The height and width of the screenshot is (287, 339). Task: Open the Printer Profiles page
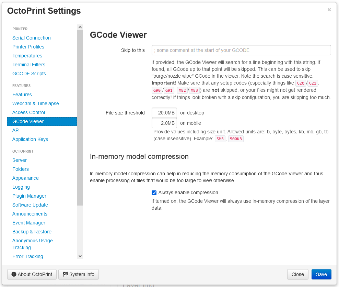pos(28,47)
